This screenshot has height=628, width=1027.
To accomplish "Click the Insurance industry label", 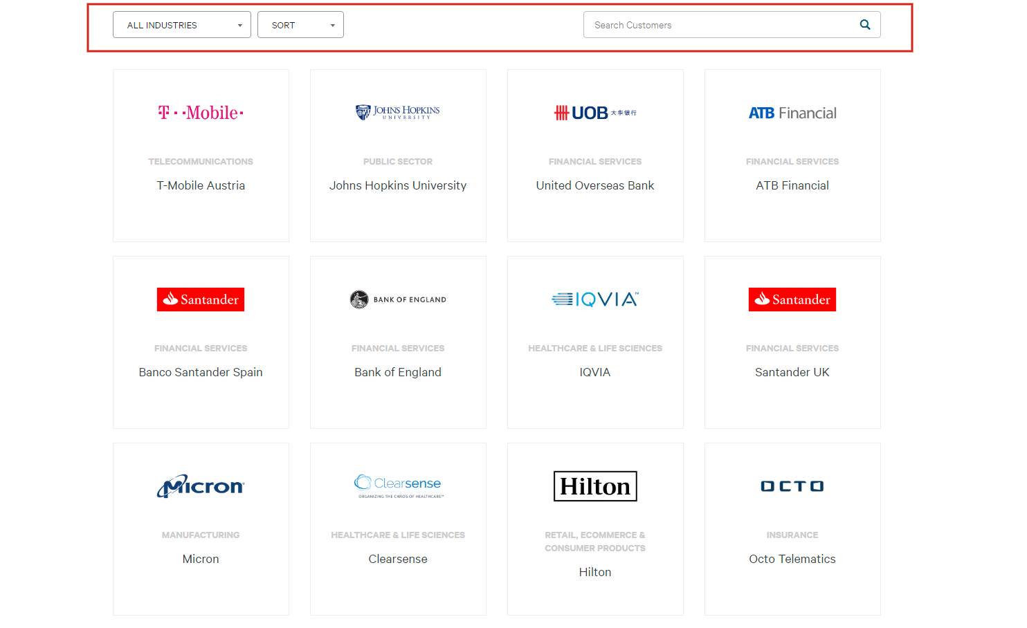I will coord(792,535).
